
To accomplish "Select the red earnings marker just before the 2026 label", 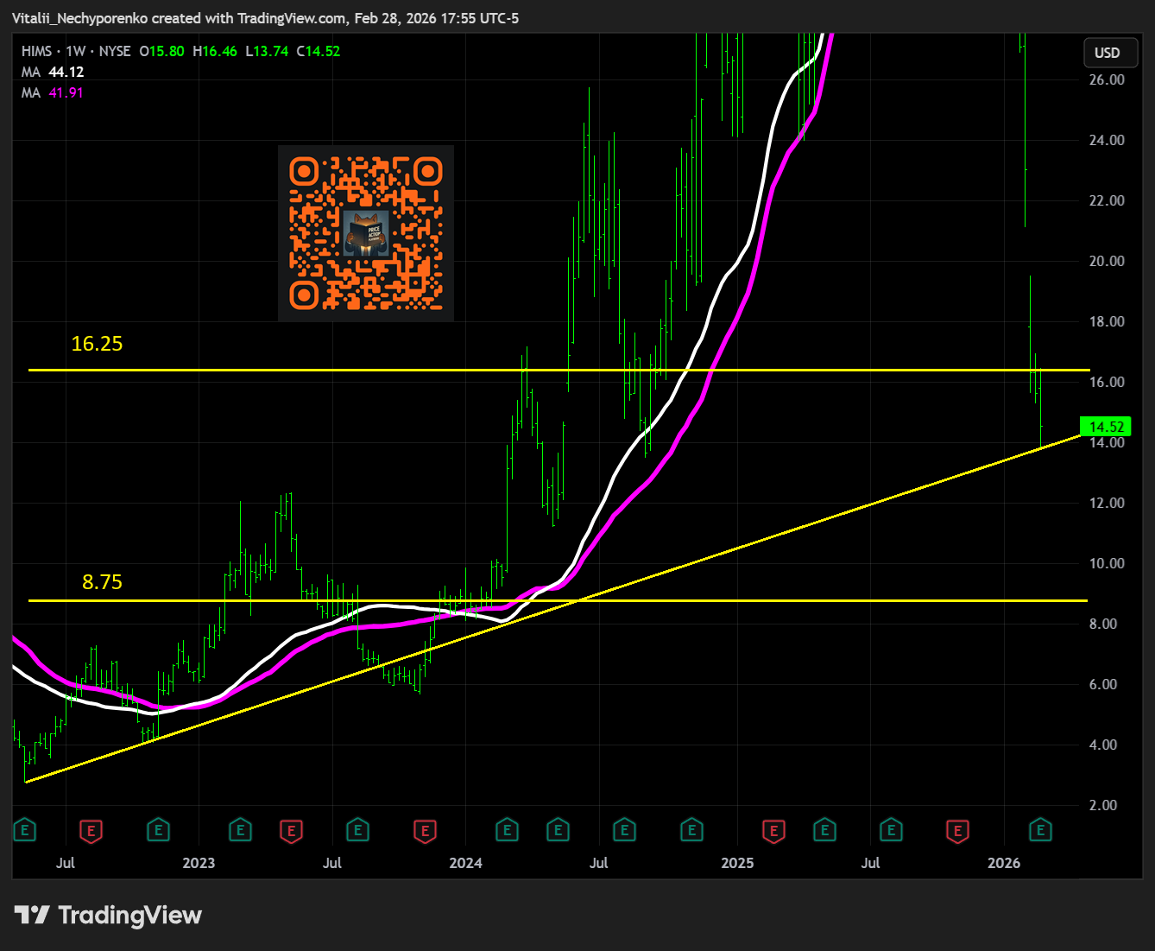I will point(957,831).
